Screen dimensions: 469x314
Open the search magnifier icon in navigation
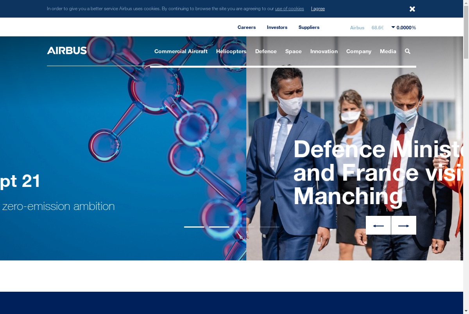pos(408,51)
